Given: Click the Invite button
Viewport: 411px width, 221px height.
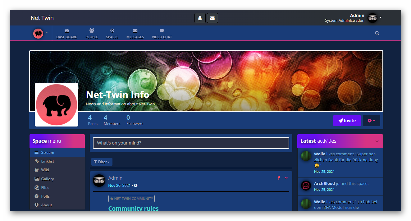Looking at the screenshot, I should [347, 121].
